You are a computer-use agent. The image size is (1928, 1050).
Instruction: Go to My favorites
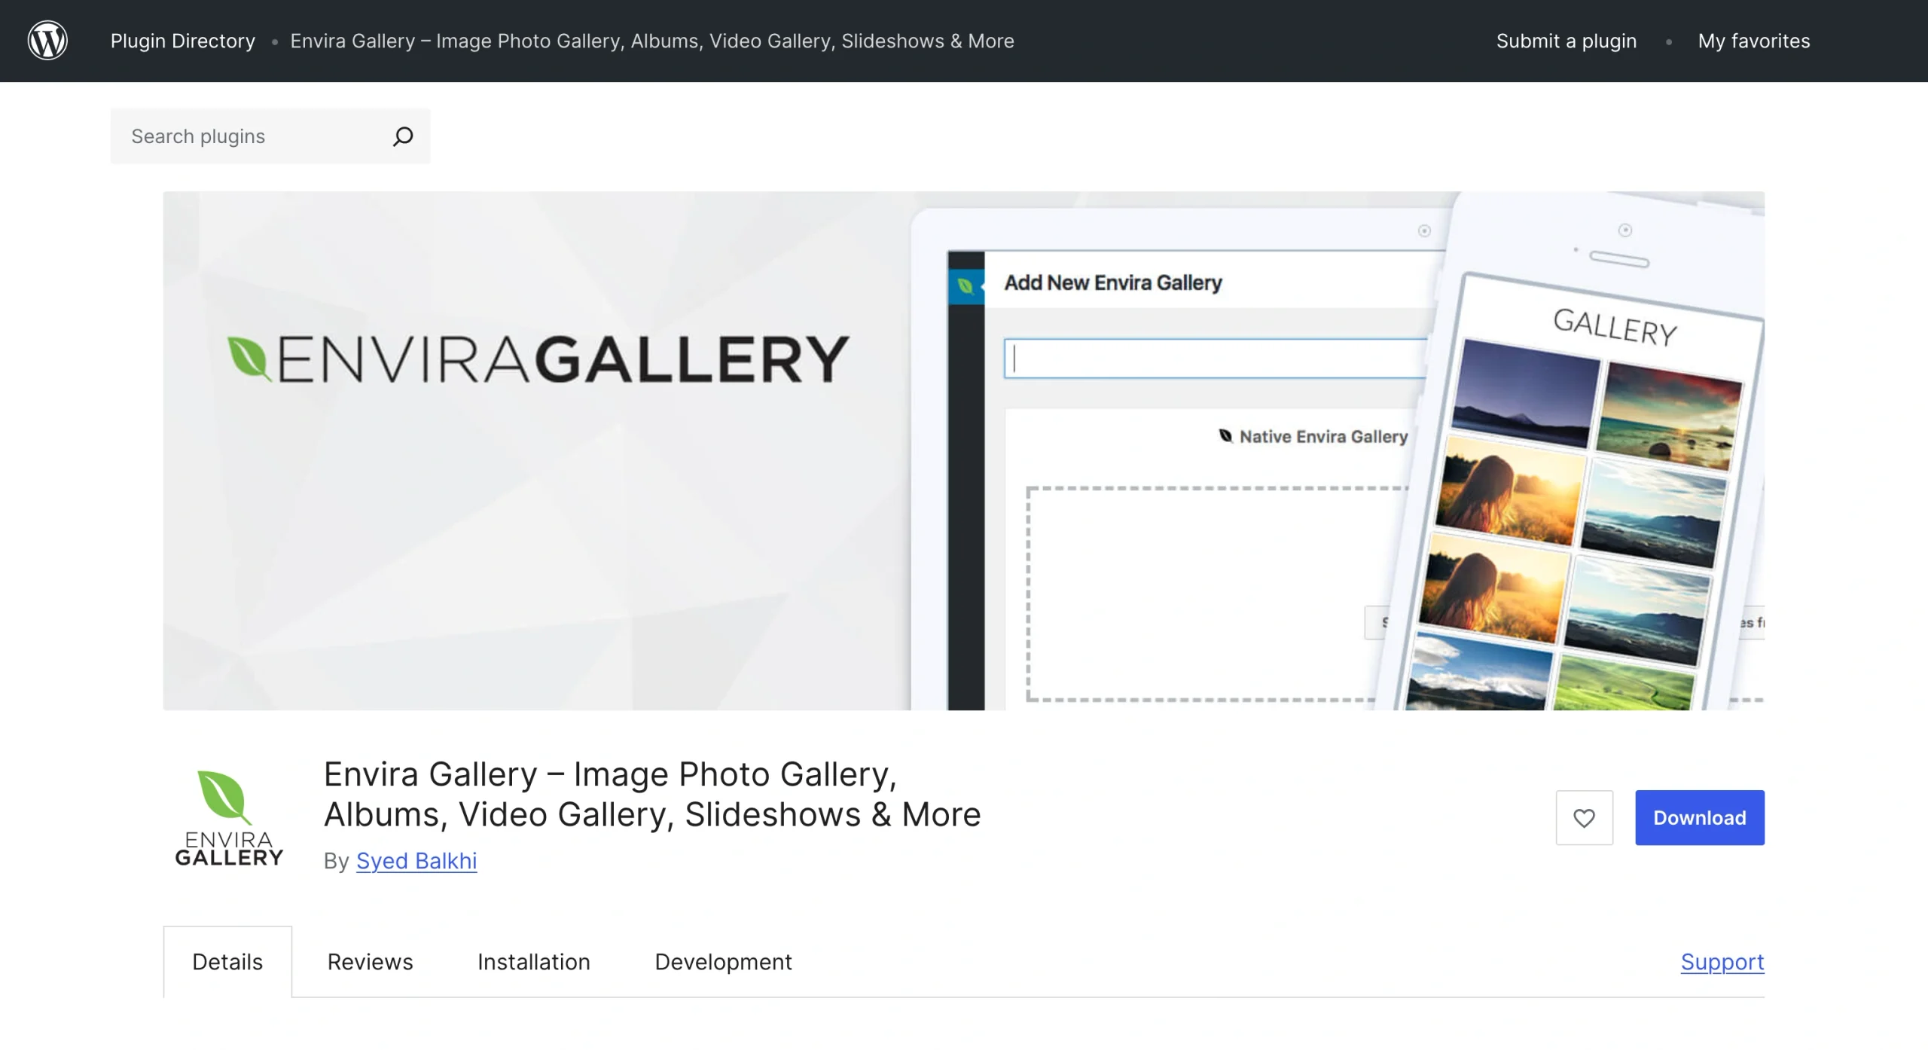click(1754, 41)
